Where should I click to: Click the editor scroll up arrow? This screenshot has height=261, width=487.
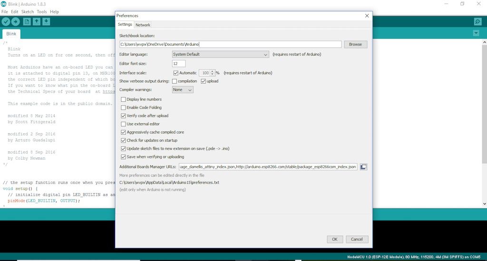point(485,42)
